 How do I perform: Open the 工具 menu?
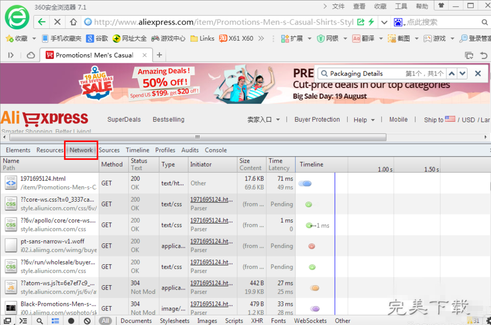(x=401, y=6)
